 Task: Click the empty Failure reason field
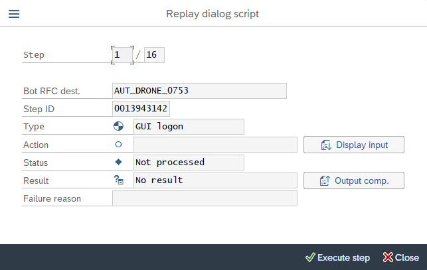coord(205,198)
